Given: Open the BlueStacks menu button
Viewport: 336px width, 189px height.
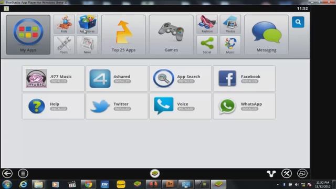Looking at the screenshot, I should (x=23, y=173).
